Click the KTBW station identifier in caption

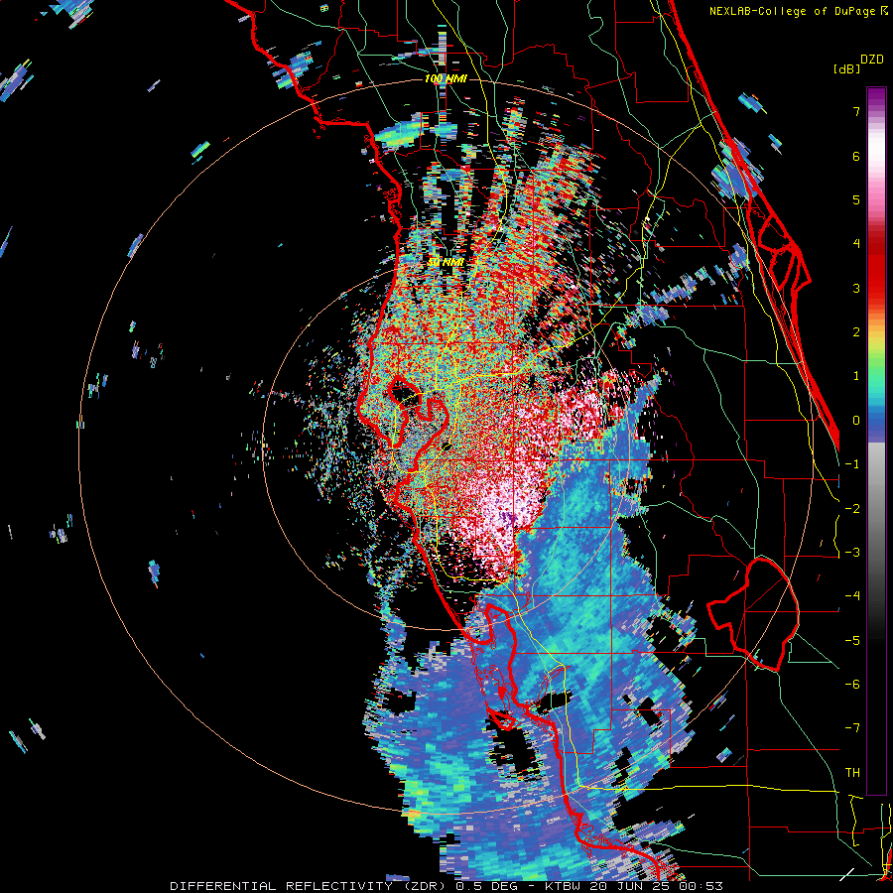tap(564, 886)
